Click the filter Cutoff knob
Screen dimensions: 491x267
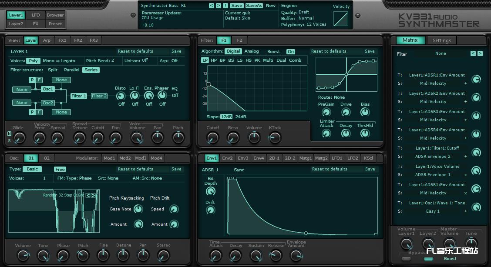tap(212, 138)
